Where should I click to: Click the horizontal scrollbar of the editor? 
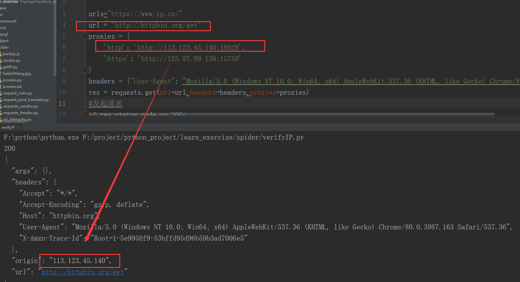pos(291,114)
